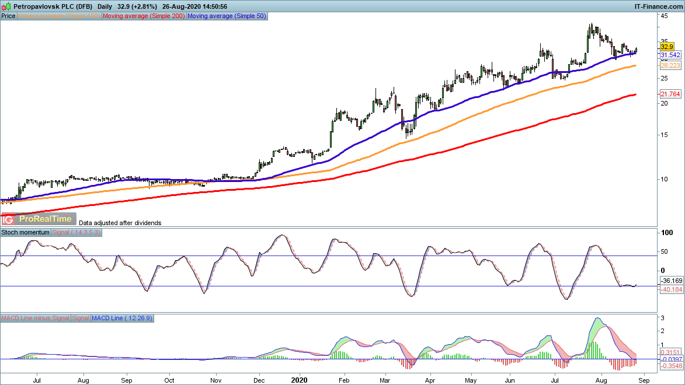Open the Moving average (Simple 50) label

[x=227, y=16]
